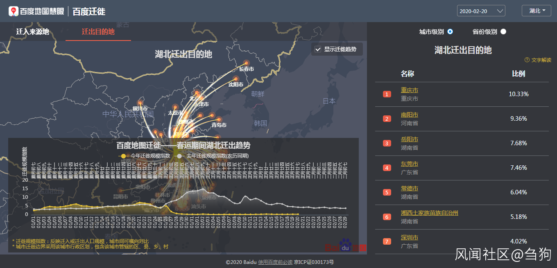Select the 省份级别 radio button
The width and height of the screenshot is (557, 268).
[x=503, y=32]
